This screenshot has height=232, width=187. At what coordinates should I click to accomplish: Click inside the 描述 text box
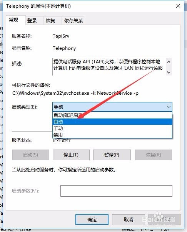click(x=109, y=67)
